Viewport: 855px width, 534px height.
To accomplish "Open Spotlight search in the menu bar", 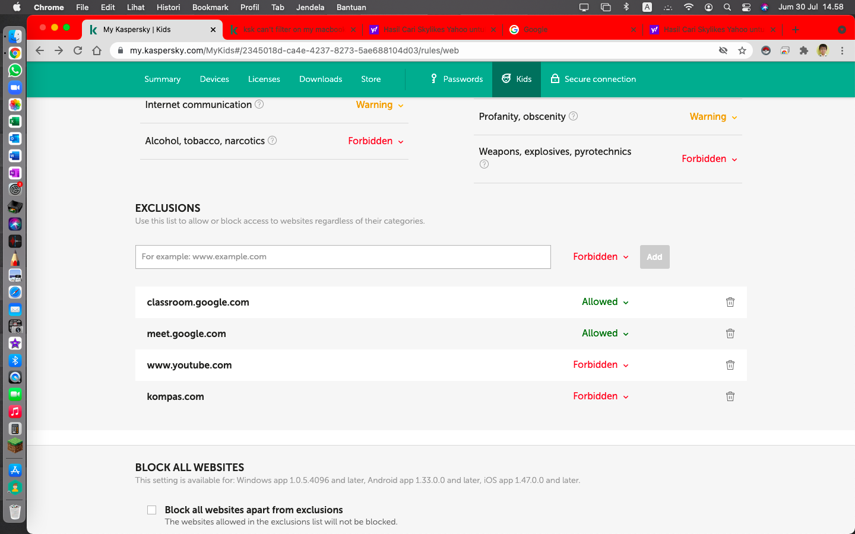I will point(727,7).
